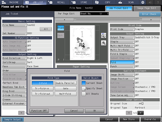Click the speaker volume icon
This screenshot has height=122, width=162.
pyautogui.click(x=150, y=2)
